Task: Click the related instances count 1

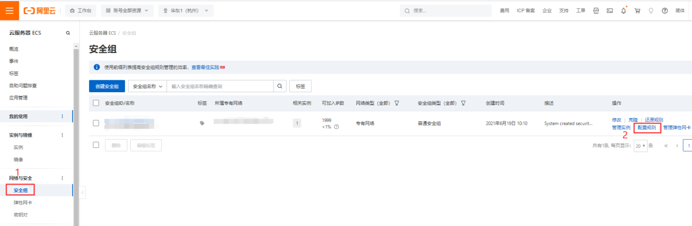Action: pyautogui.click(x=297, y=124)
